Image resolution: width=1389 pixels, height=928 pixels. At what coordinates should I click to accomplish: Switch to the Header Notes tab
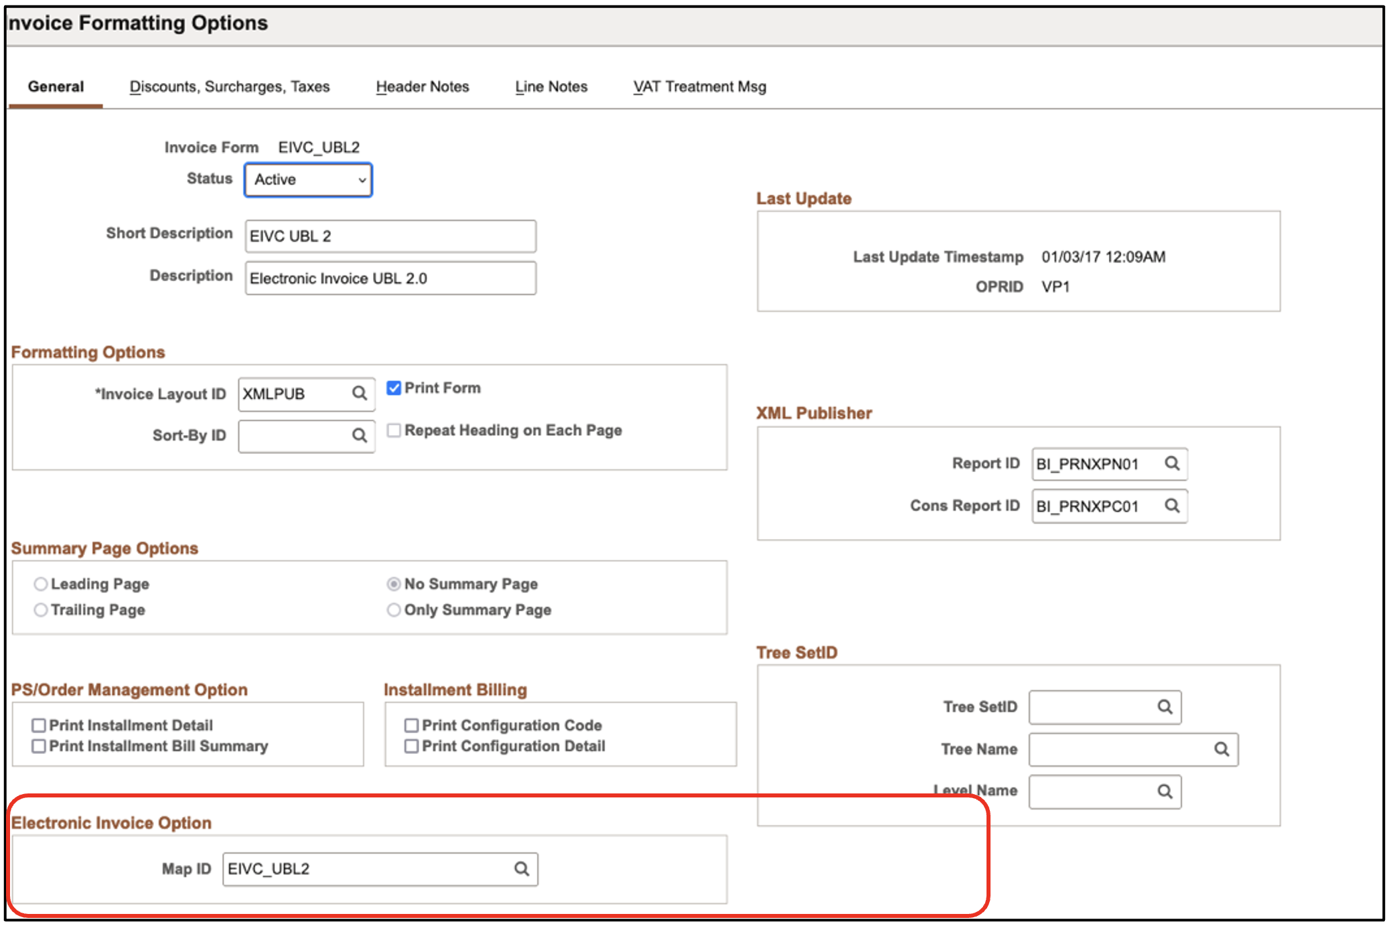point(422,86)
